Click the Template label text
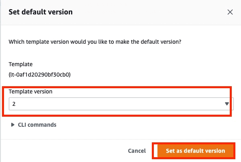 pyautogui.click(x=20, y=64)
